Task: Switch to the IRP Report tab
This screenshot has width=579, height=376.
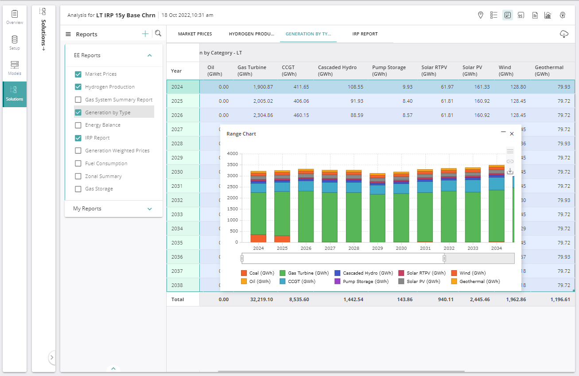Action: click(x=365, y=34)
